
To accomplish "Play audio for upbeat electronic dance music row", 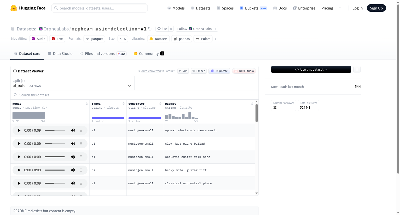I will click(x=19, y=130).
